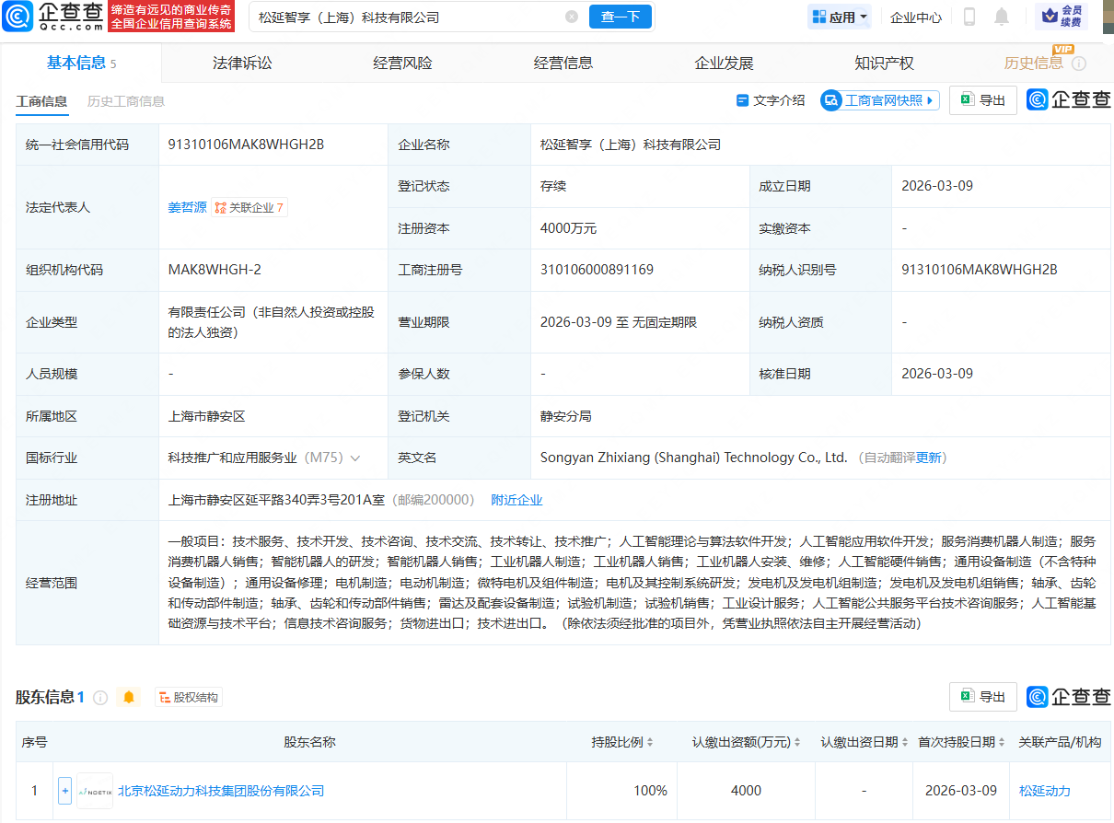Click the 查一下 search button

[620, 17]
